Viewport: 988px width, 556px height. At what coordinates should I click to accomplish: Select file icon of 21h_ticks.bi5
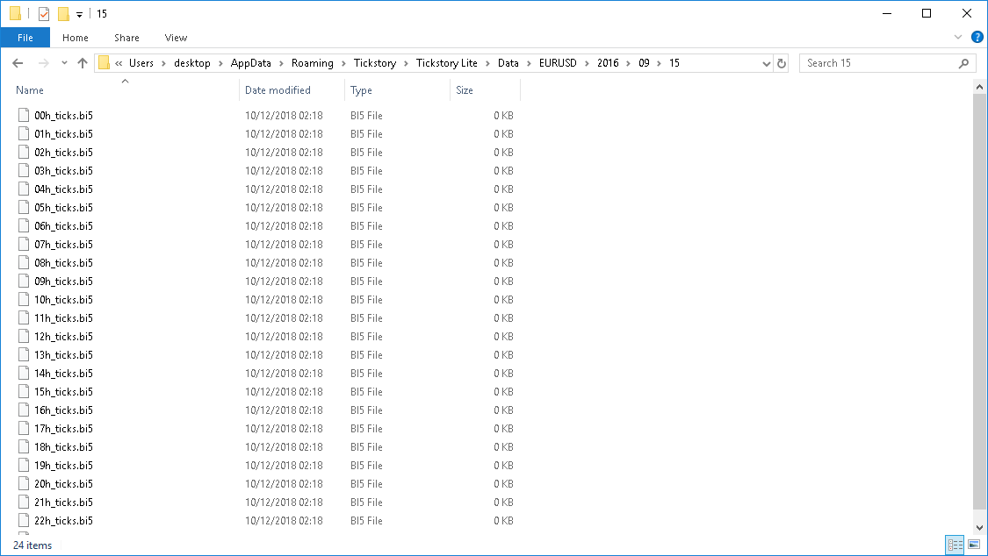click(x=24, y=502)
